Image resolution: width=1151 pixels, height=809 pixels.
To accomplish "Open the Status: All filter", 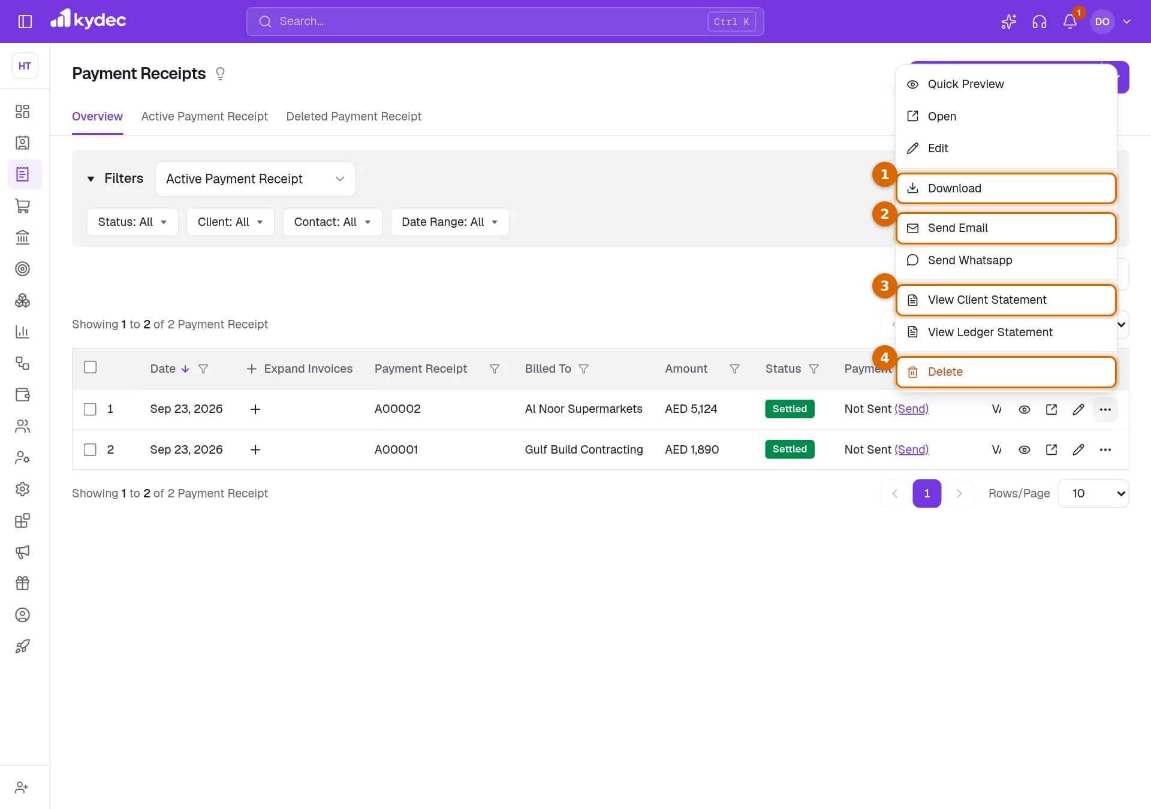I will click(132, 222).
